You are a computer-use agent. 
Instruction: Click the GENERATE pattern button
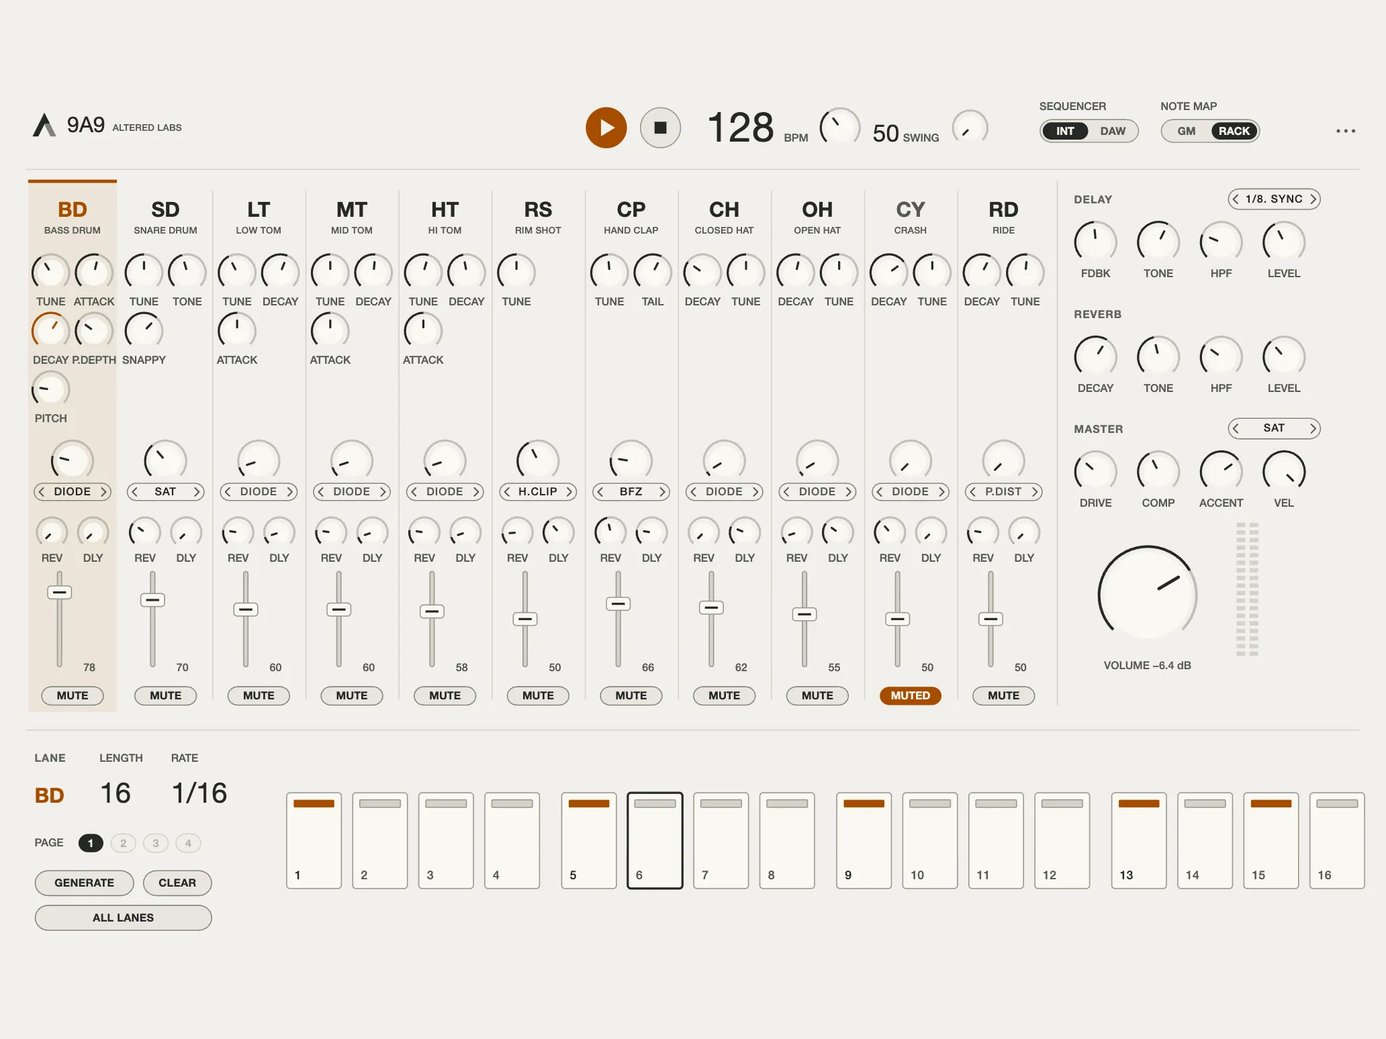click(x=84, y=883)
